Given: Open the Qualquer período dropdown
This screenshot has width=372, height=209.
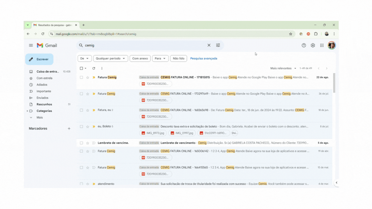Looking at the screenshot, I should 110,58.
